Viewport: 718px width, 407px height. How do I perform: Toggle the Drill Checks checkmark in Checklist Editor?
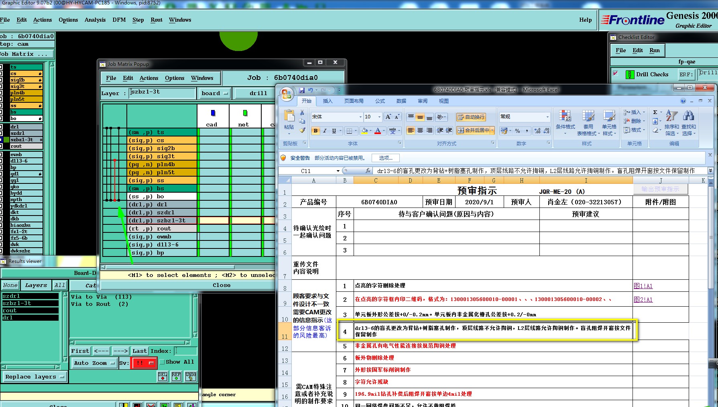click(x=616, y=73)
